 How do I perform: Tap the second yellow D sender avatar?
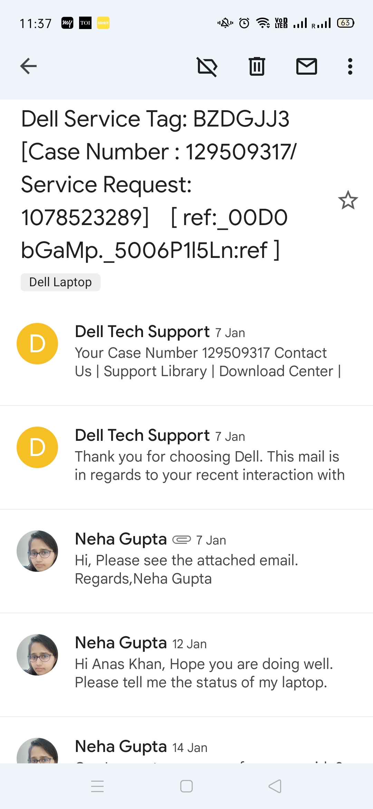pos(37,447)
